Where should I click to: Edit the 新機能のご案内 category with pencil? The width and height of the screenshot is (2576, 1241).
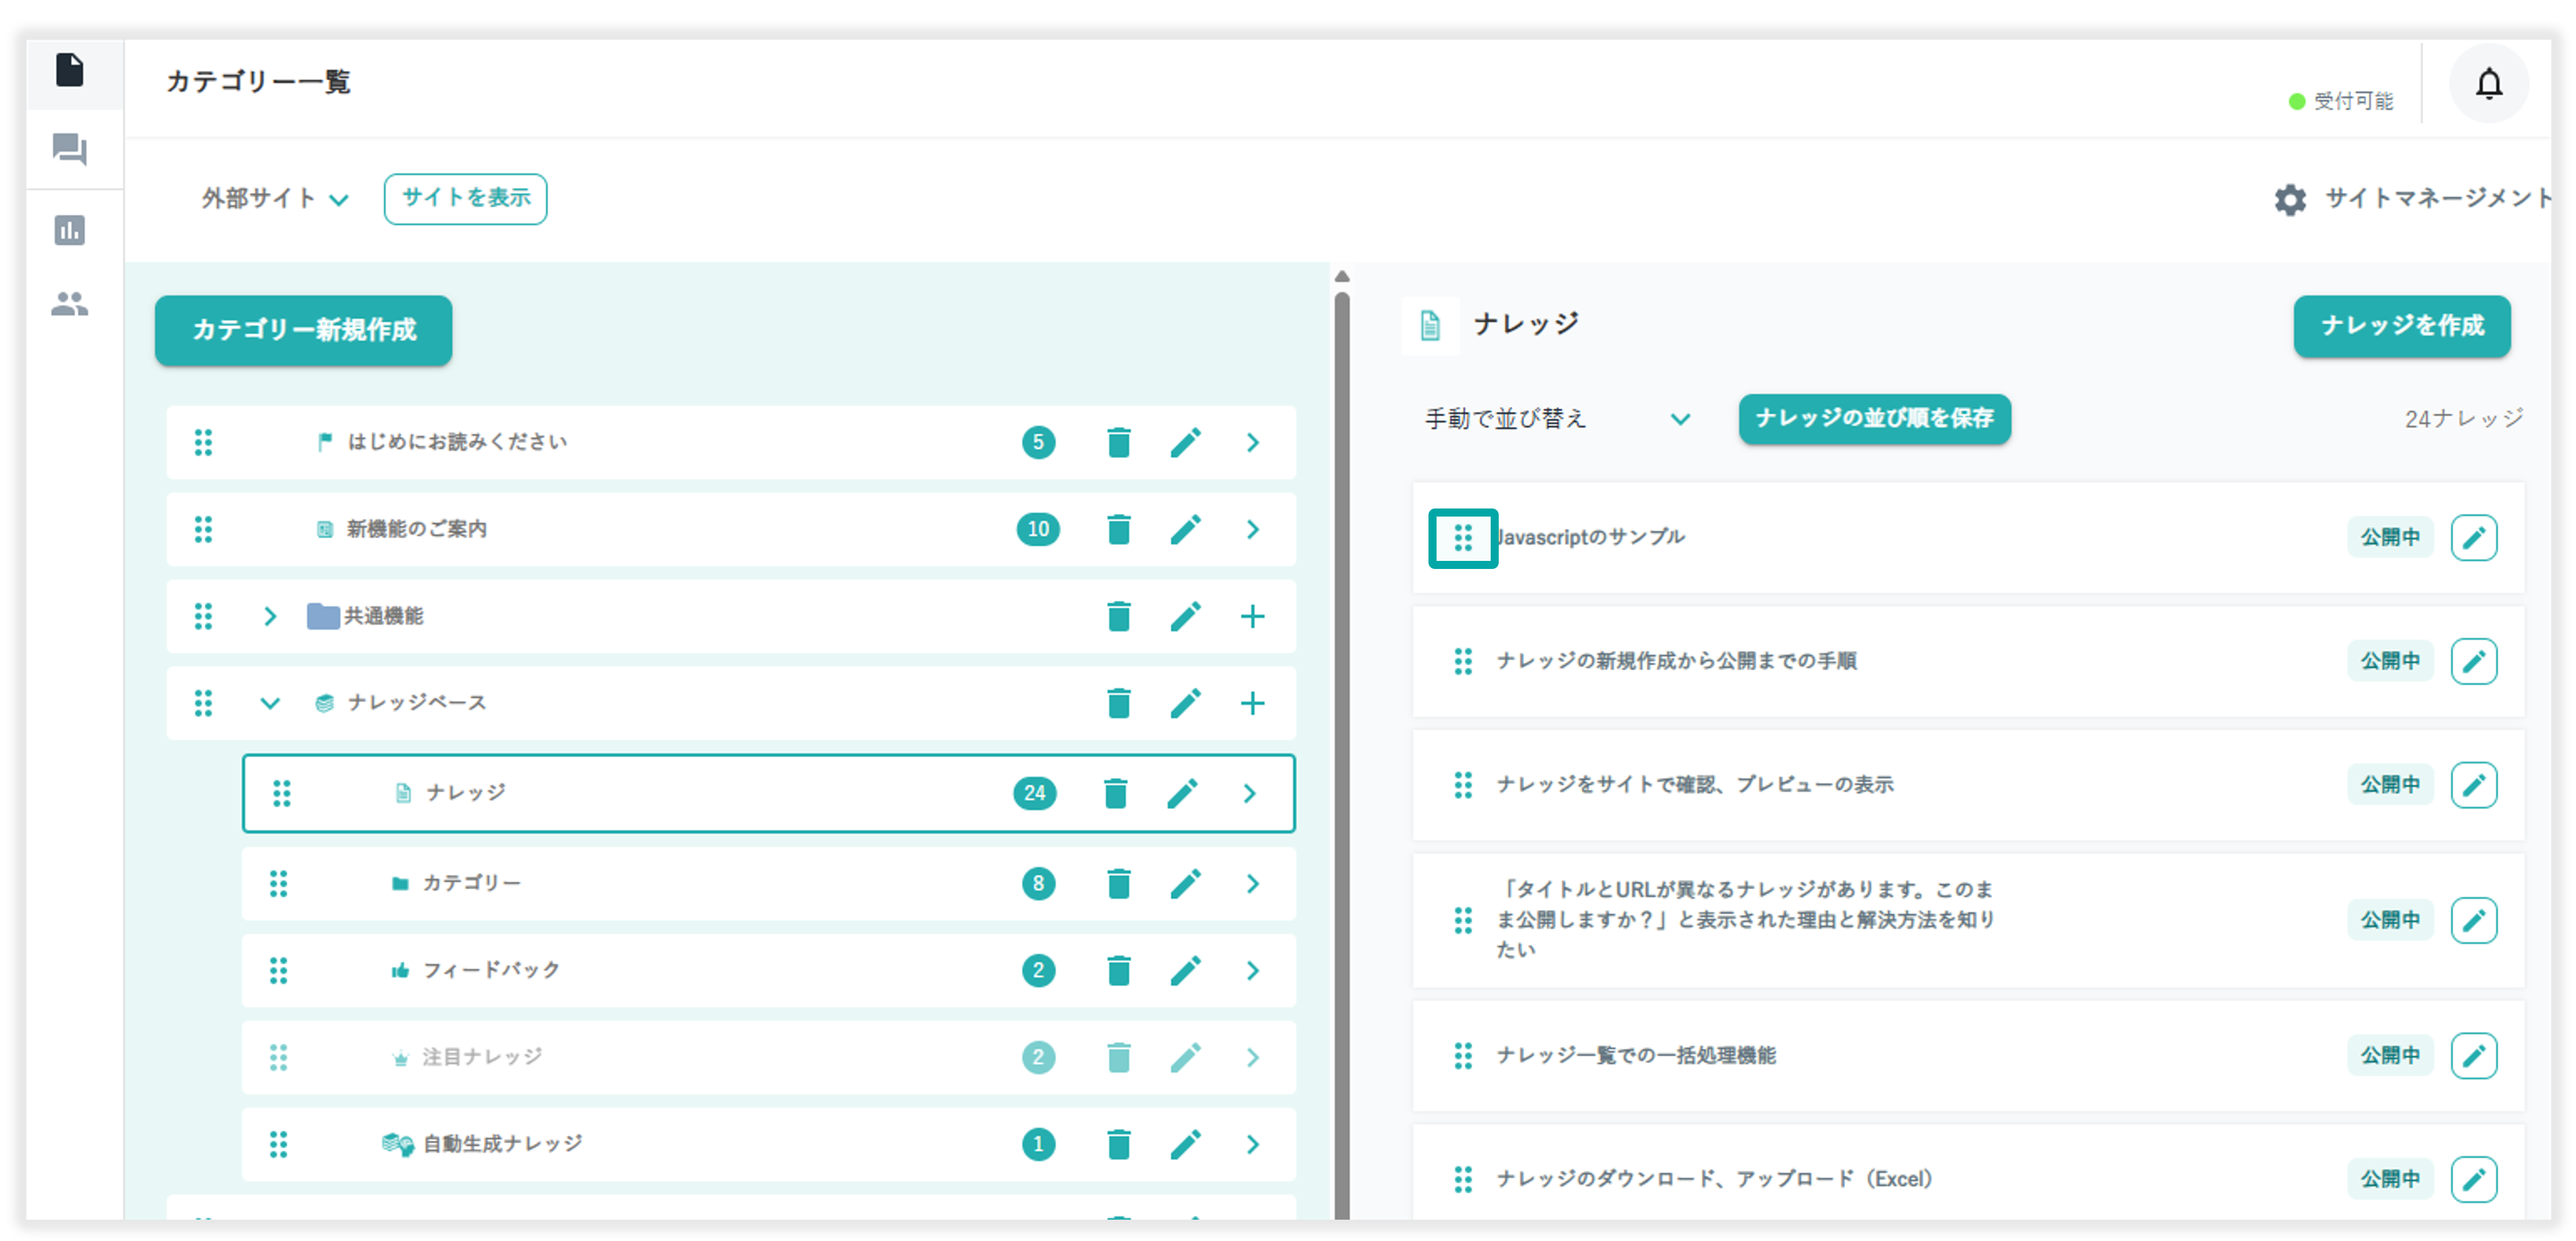pyautogui.click(x=1185, y=529)
